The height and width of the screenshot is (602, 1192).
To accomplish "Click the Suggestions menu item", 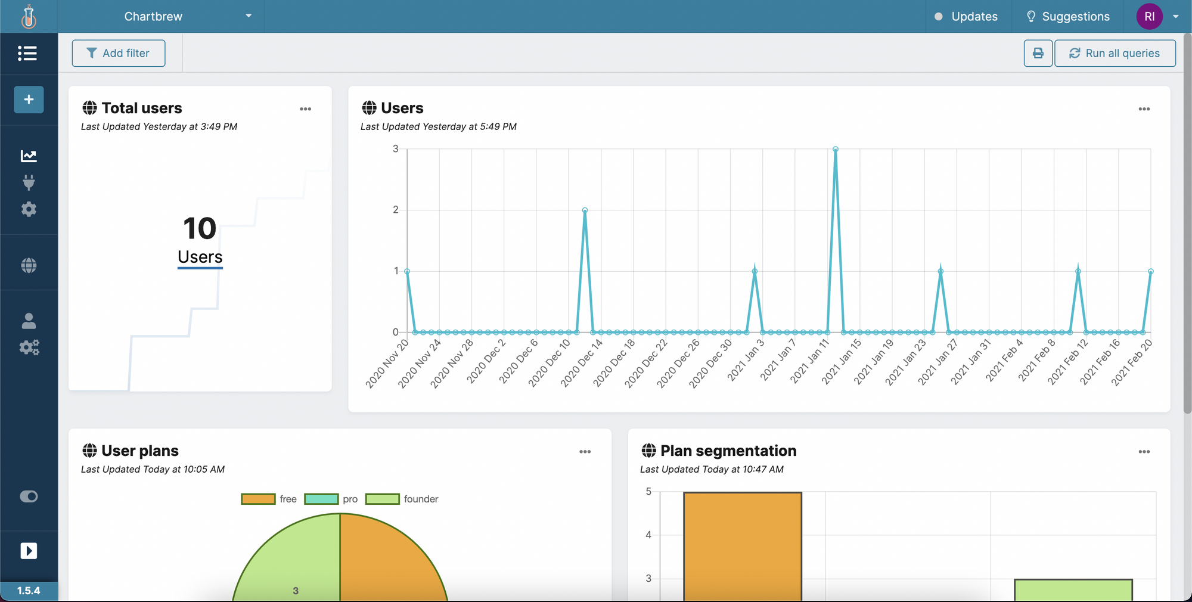I will [1067, 16].
